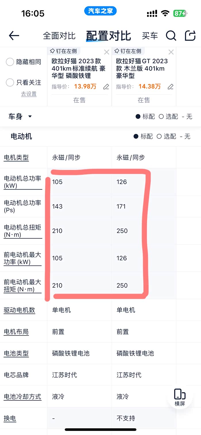Image resolution: width=201 pixels, height=435 pixels.
Task: Open the 电机类型 term explanation
Action: [x=16, y=157]
